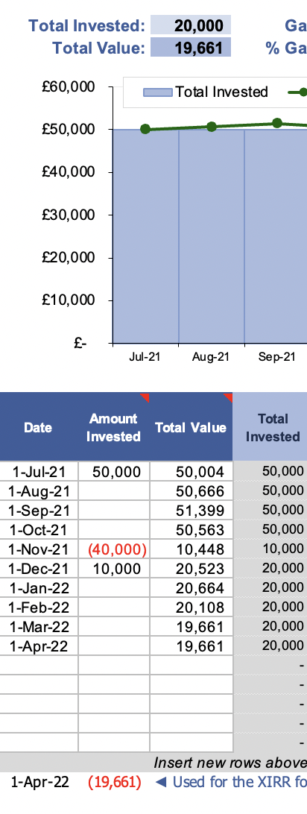Click the empty Amount Invested cell for 1-Jan-22
The image size is (307, 814).
[x=114, y=588]
